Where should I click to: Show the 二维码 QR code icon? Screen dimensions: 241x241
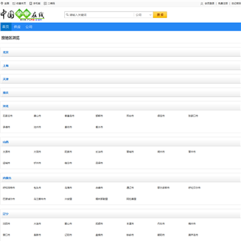pos(45,3)
